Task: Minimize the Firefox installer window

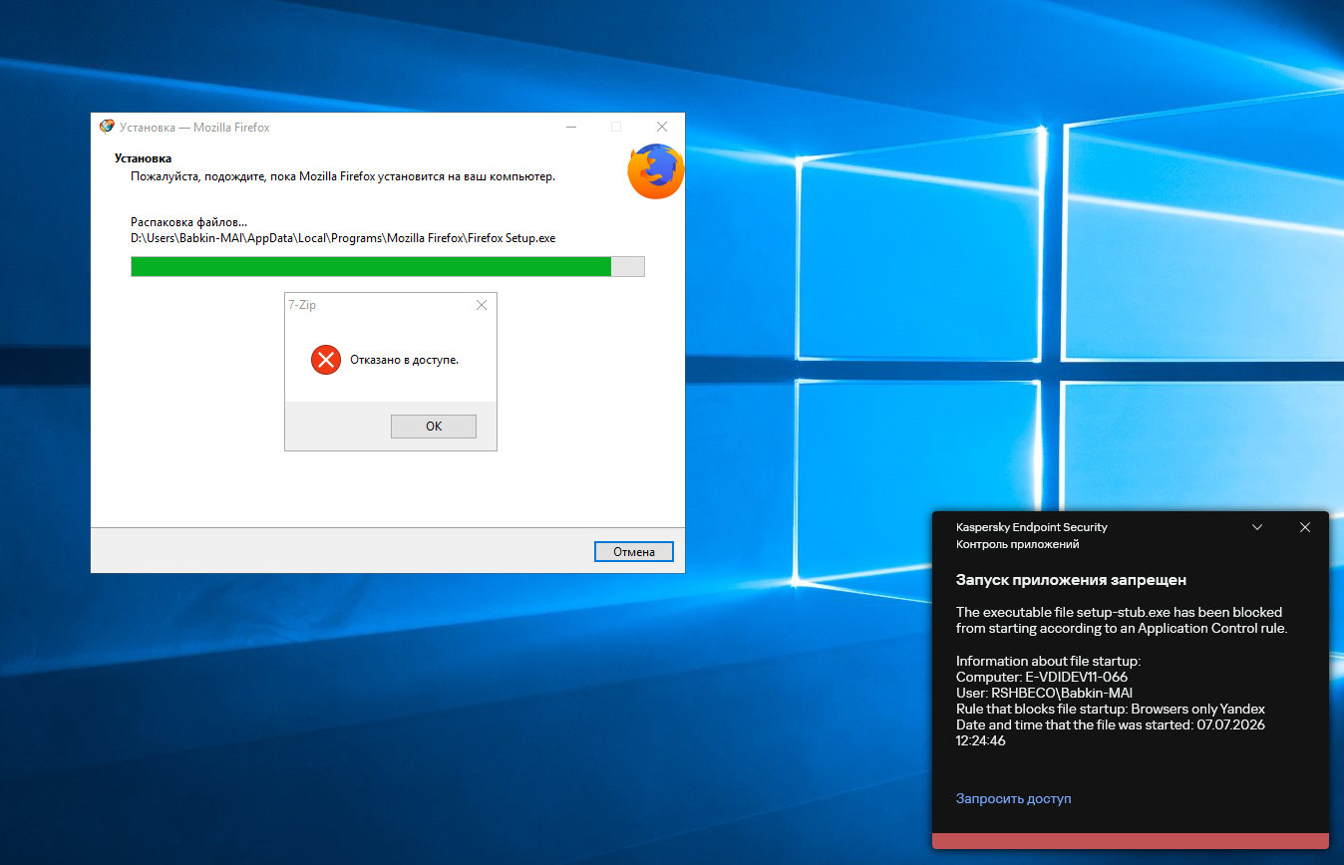Action: click(x=571, y=127)
